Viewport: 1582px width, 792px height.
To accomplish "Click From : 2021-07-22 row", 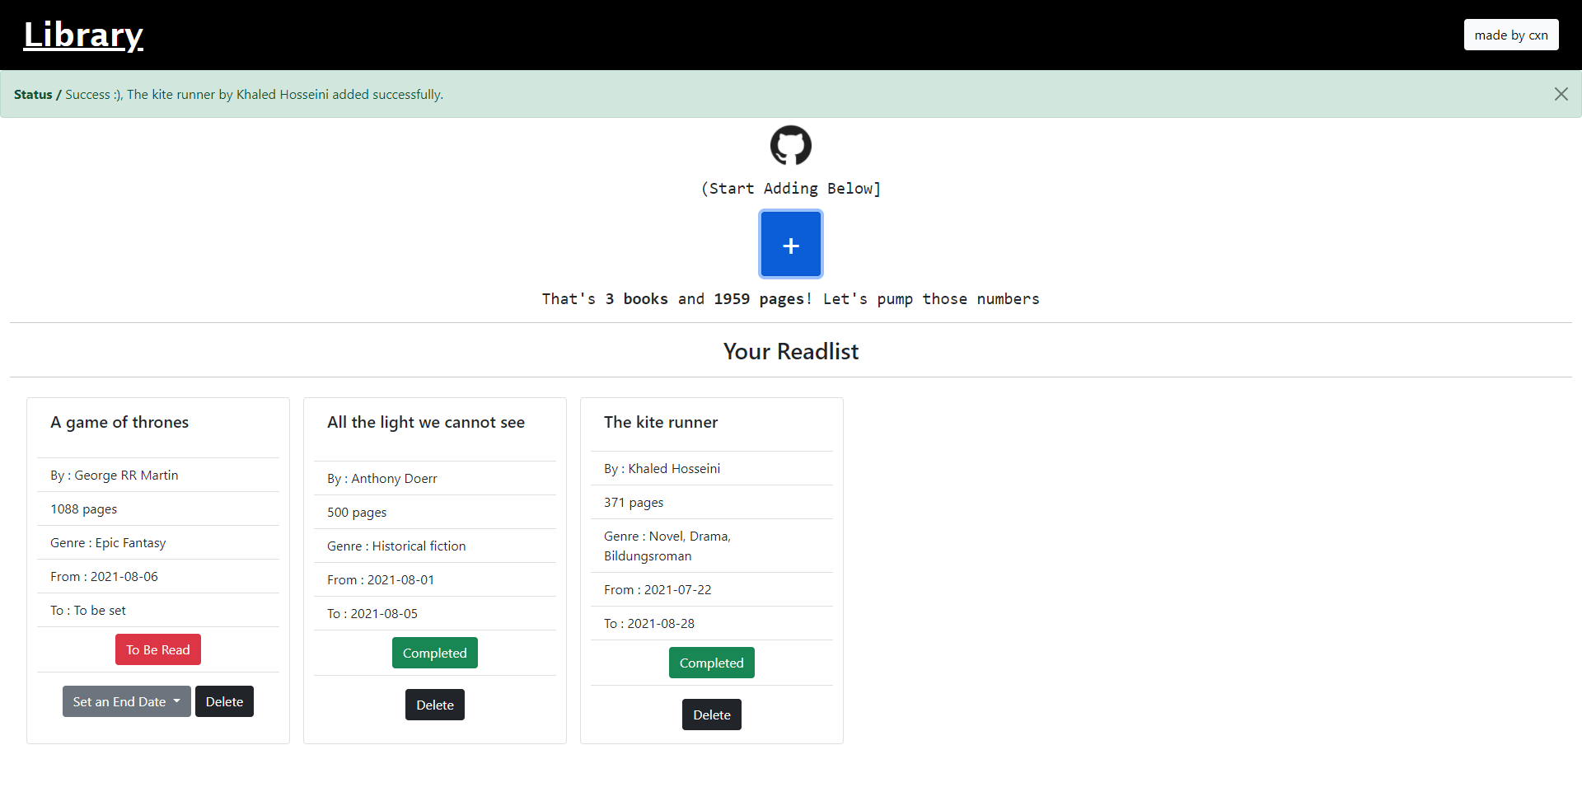I will click(x=712, y=589).
